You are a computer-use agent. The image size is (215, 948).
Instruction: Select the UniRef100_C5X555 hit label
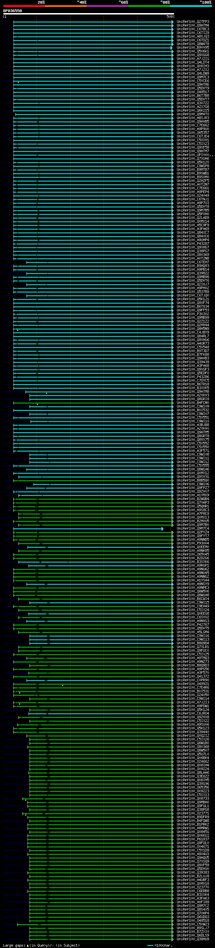[192, 465]
